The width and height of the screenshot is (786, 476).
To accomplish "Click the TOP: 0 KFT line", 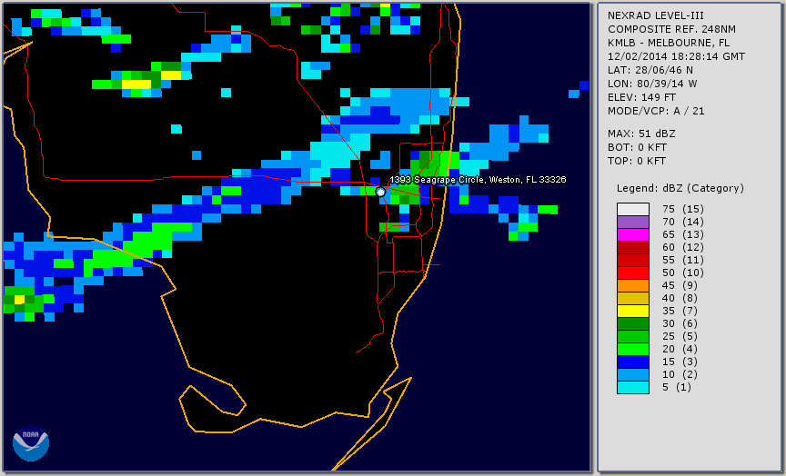I will click(637, 161).
